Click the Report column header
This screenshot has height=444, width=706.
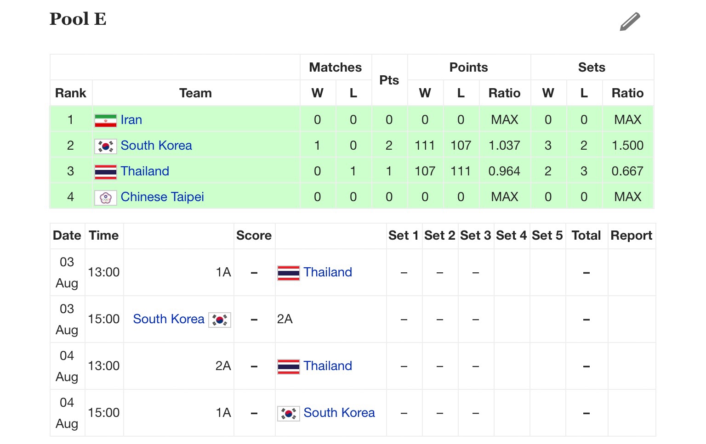click(632, 236)
